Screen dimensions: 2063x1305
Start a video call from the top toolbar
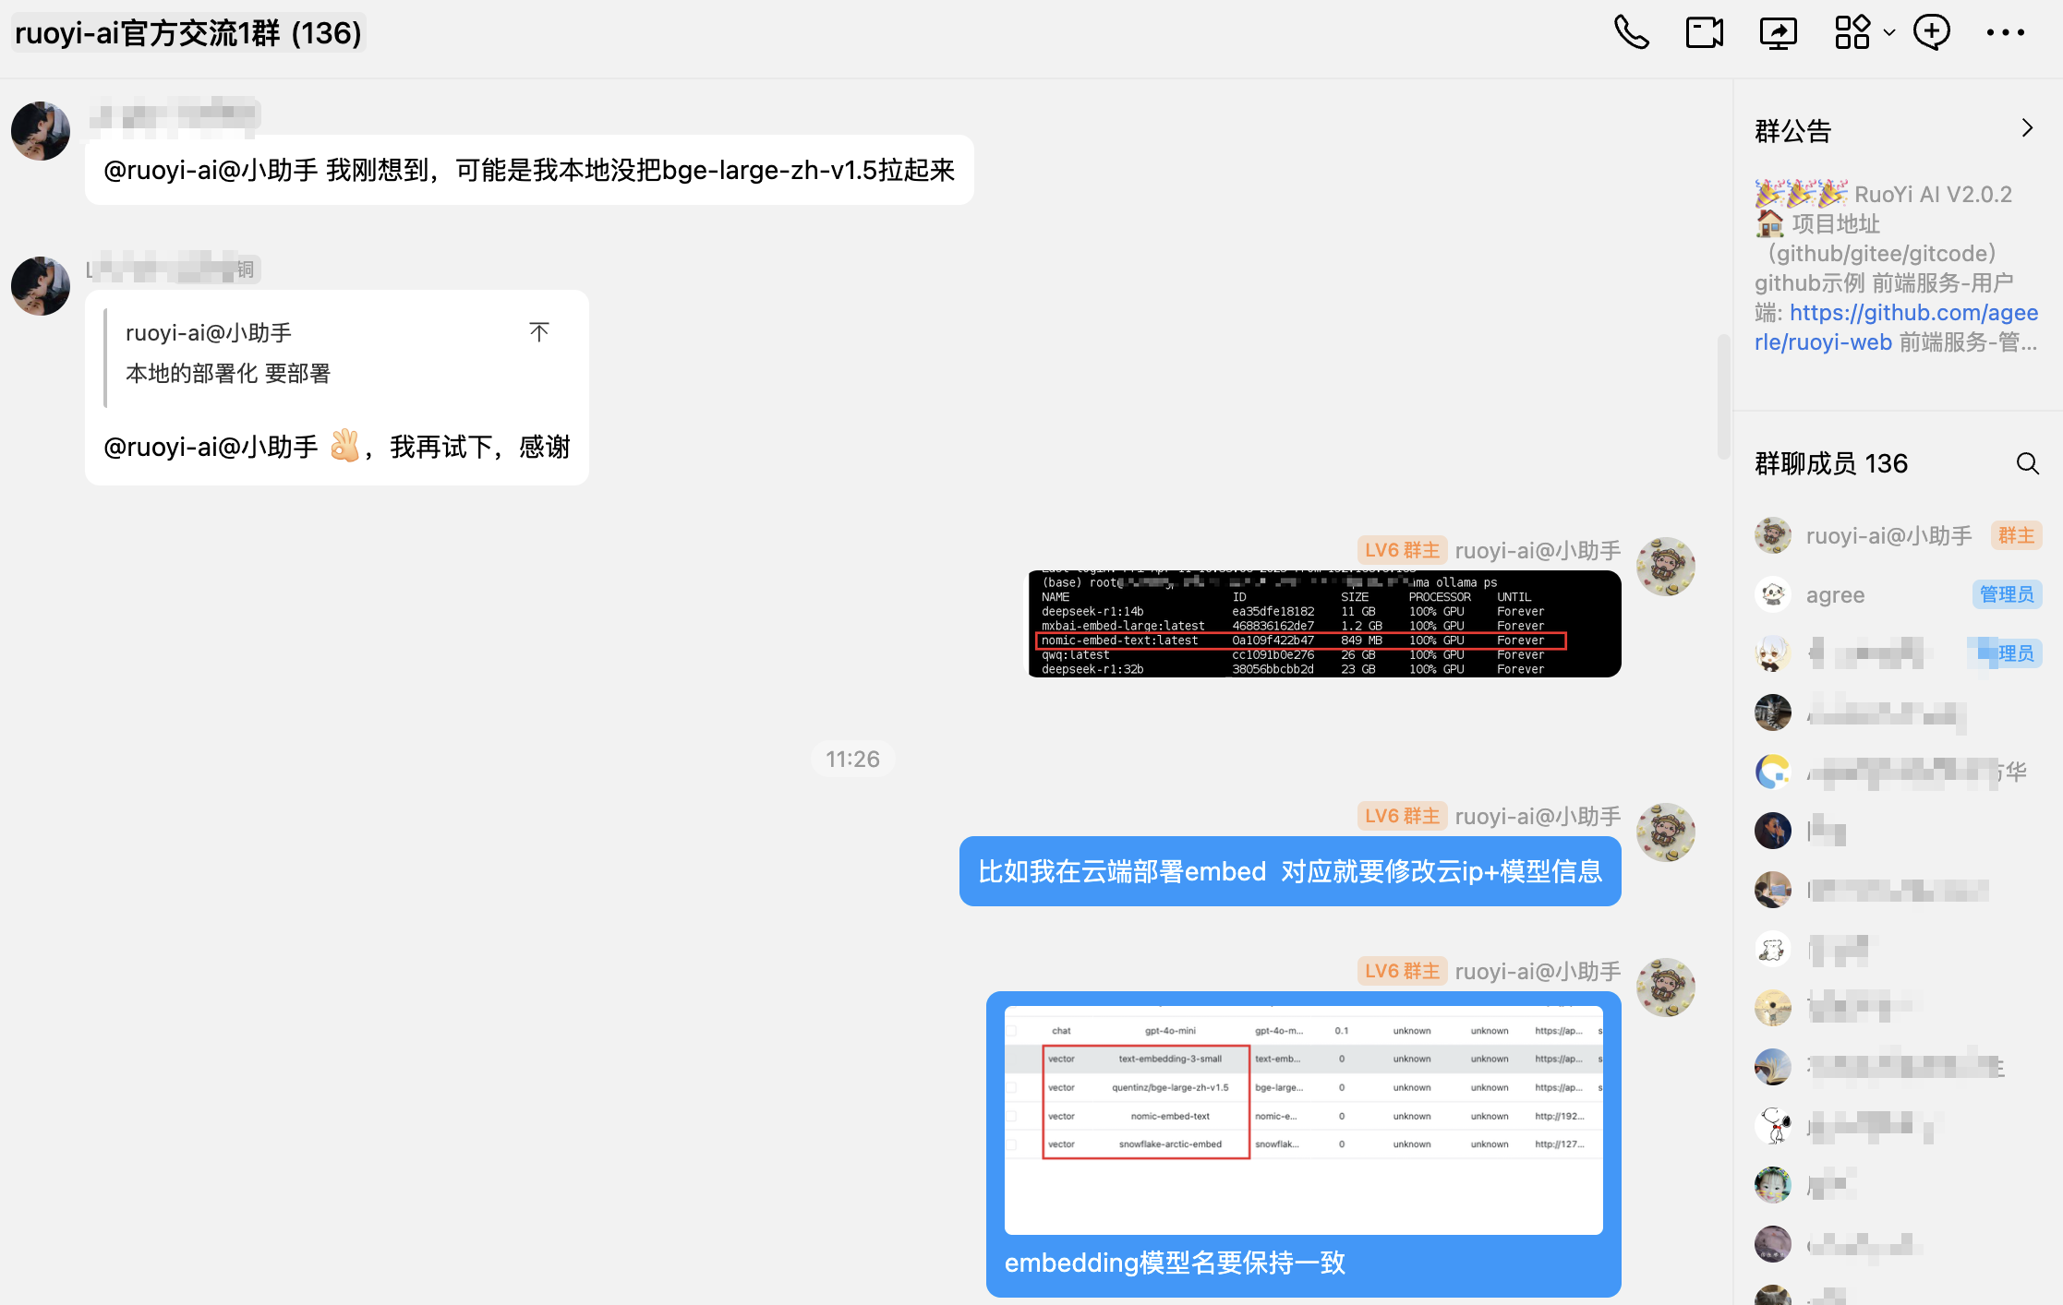tap(1704, 33)
